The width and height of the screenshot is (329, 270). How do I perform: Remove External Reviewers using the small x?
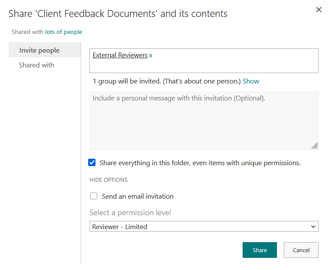(151, 56)
